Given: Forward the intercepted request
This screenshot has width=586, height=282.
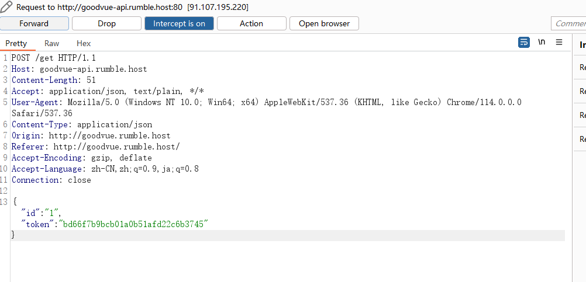Looking at the screenshot, I should pos(34,23).
